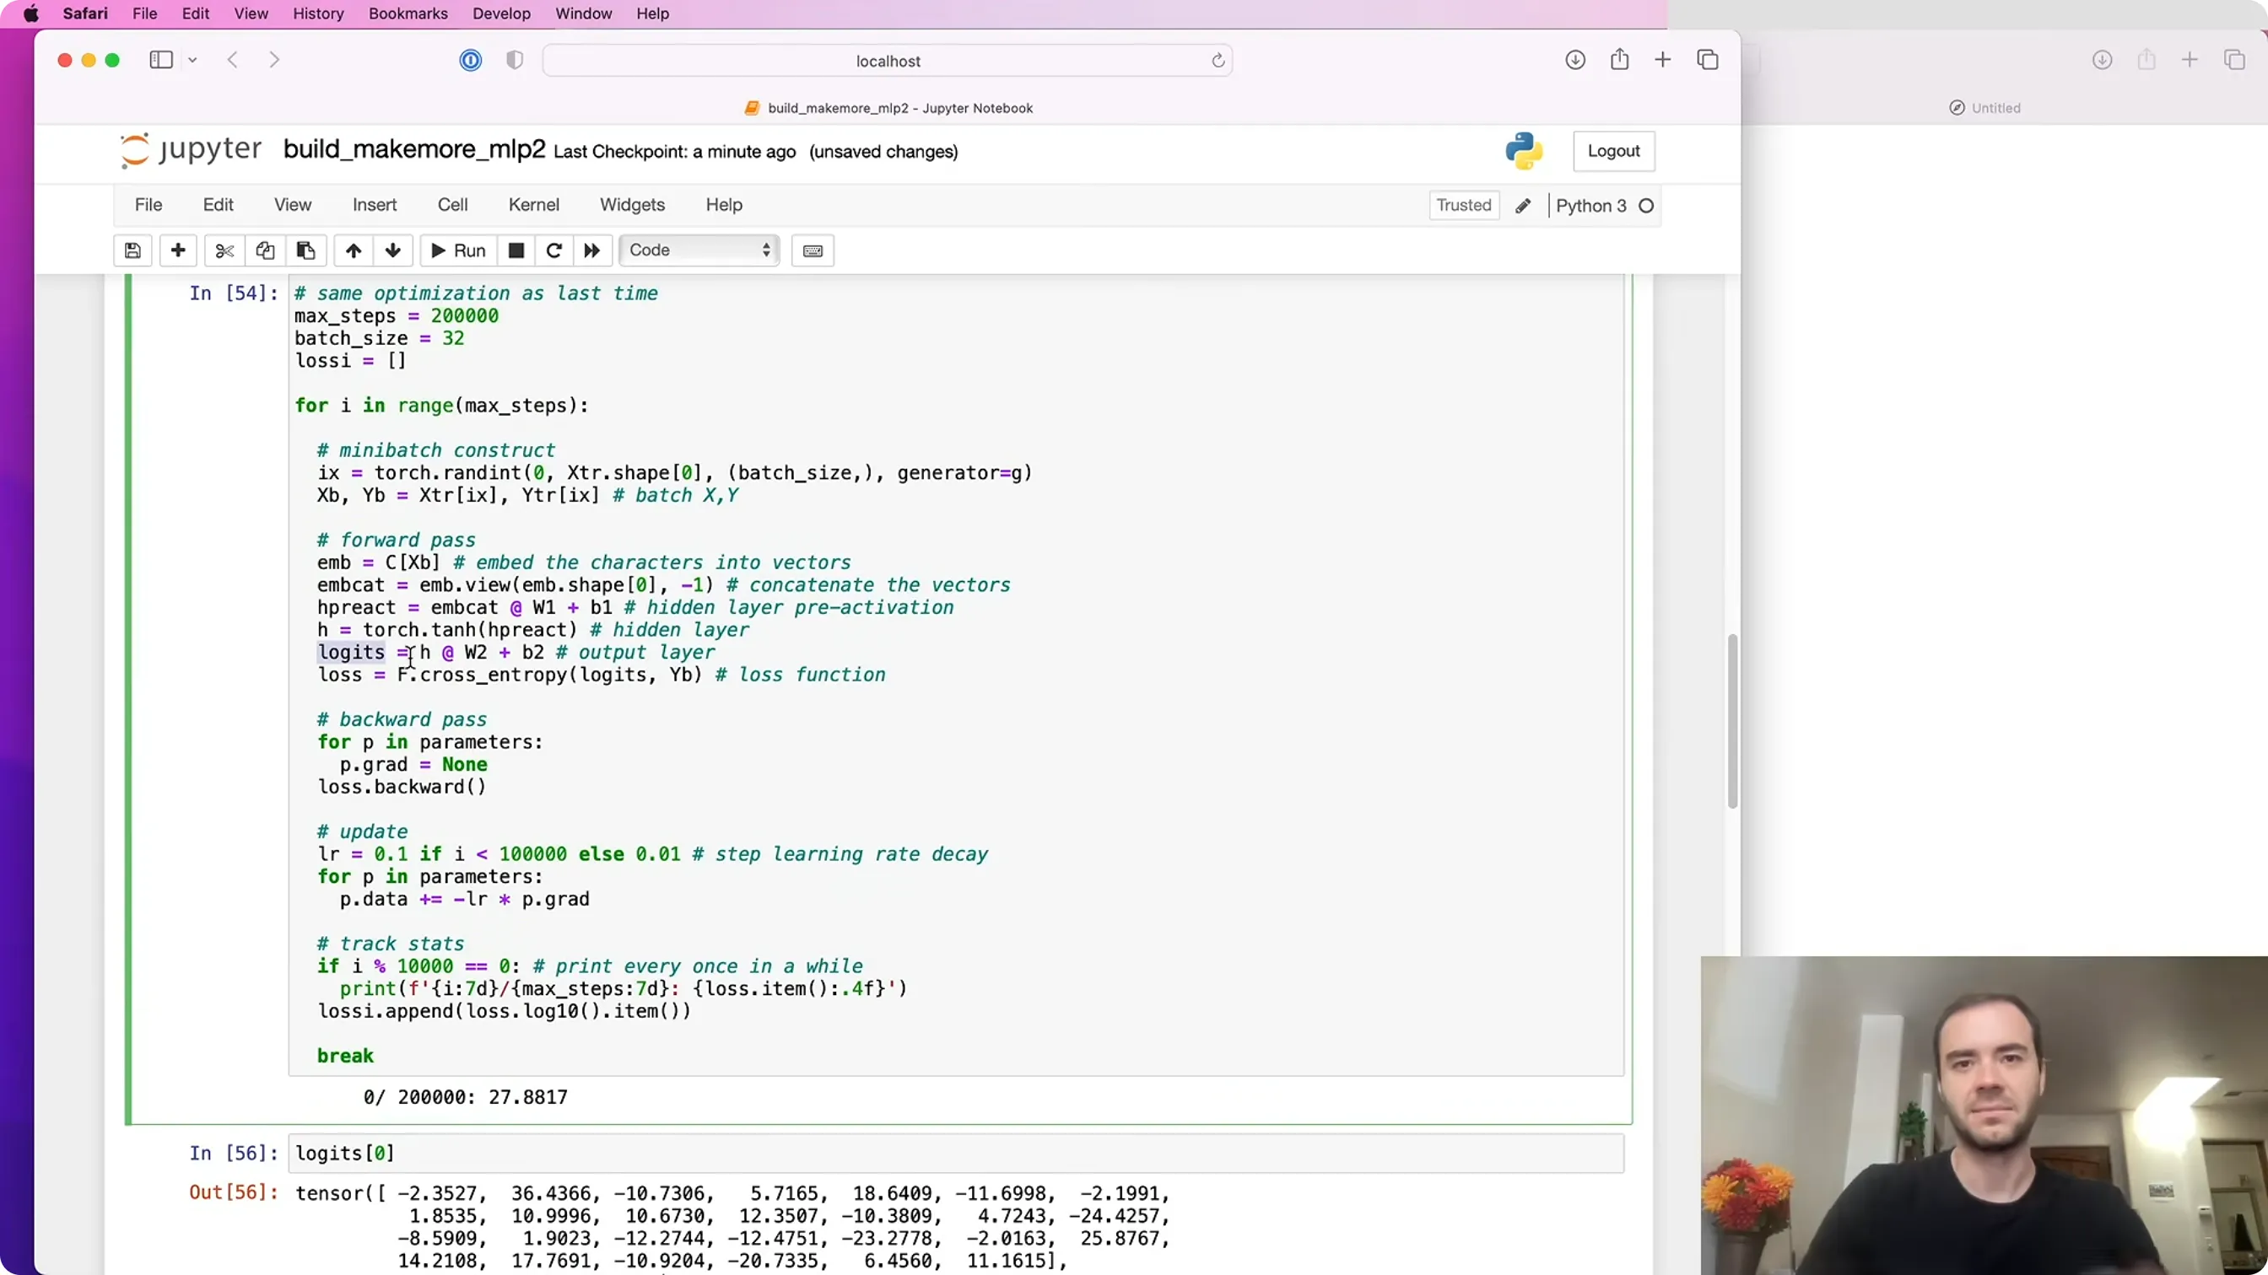
Task: Restart and run all fast-forward icon
Action: [x=592, y=250]
